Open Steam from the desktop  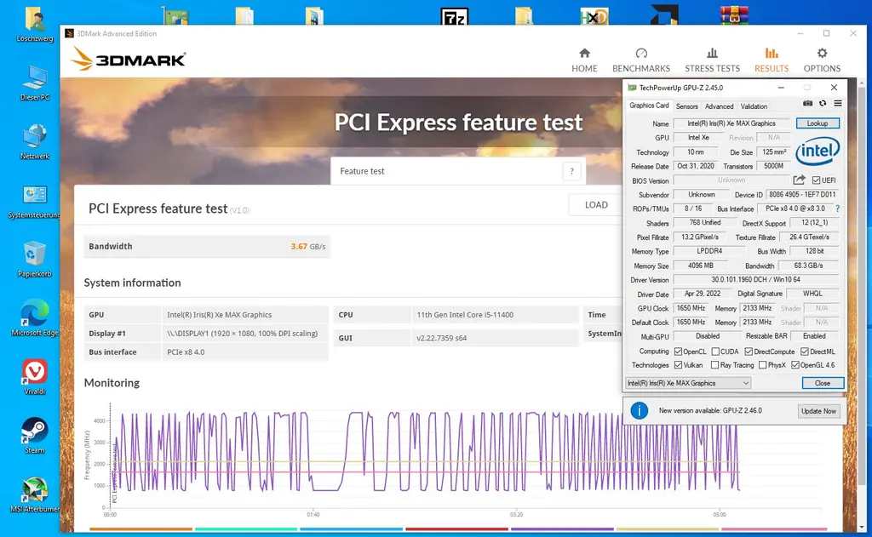pyautogui.click(x=34, y=436)
